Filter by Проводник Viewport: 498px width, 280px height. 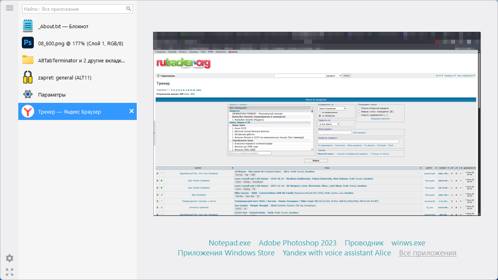pyautogui.click(x=364, y=243)
